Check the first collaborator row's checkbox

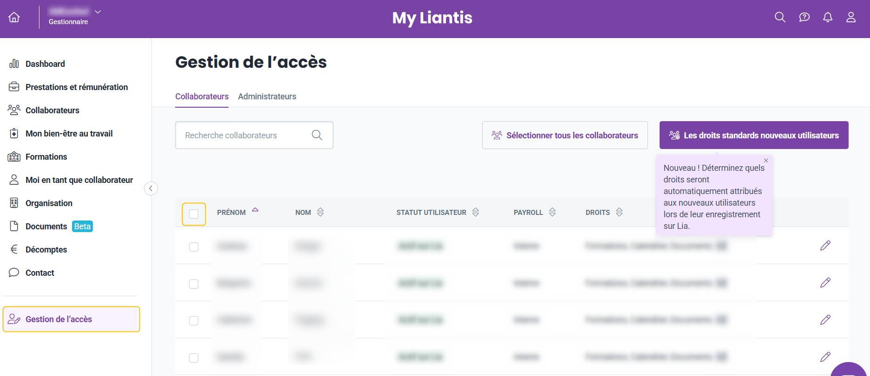click(194, 247)
